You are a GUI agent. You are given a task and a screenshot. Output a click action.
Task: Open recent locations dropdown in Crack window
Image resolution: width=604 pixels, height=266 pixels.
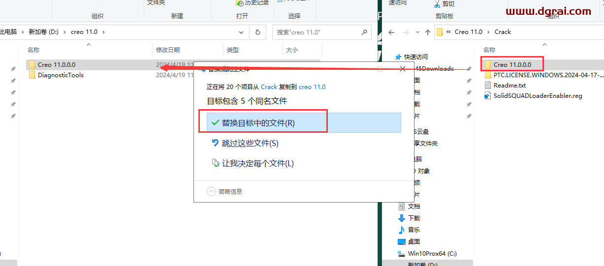click(416, 32)
